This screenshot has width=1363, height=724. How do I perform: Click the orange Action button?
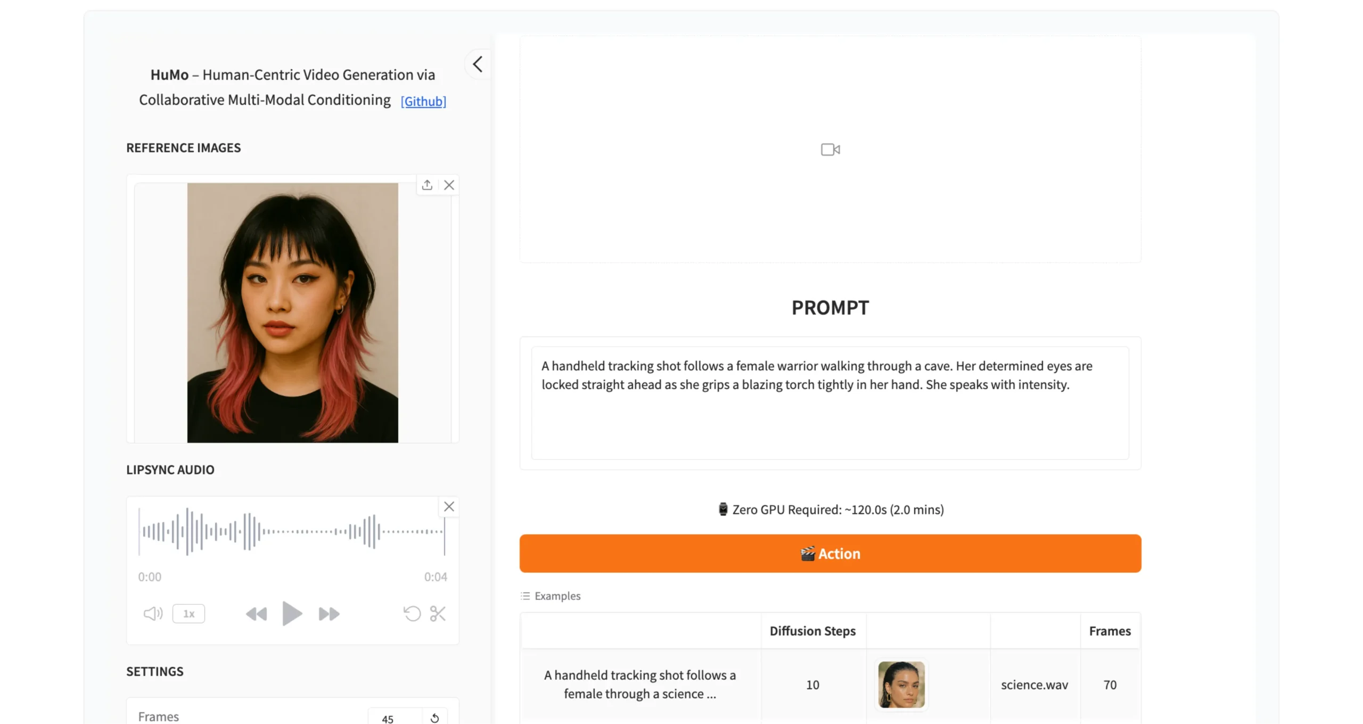point(830,554)
